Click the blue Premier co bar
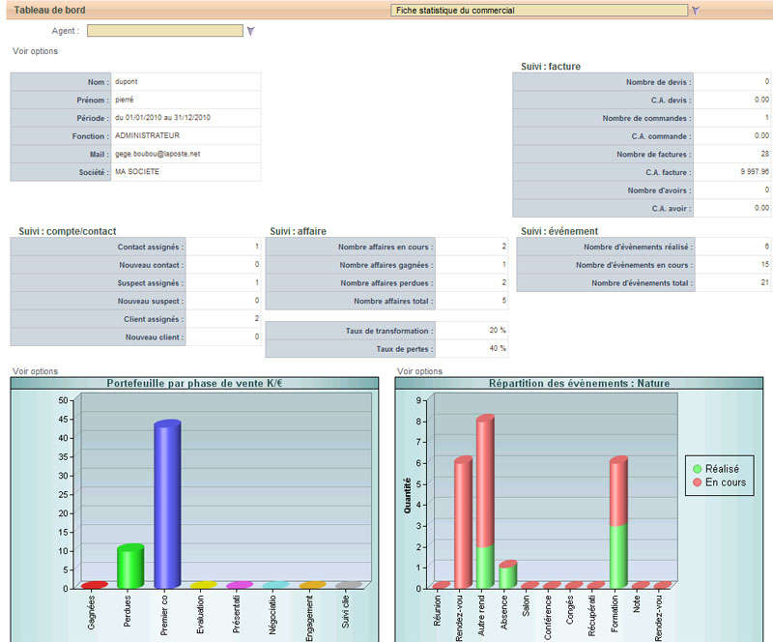The height and width of the screenshot is (642, 773). click(x=167, y=504)
